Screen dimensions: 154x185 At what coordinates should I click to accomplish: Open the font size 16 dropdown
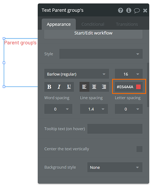(129, 74)
